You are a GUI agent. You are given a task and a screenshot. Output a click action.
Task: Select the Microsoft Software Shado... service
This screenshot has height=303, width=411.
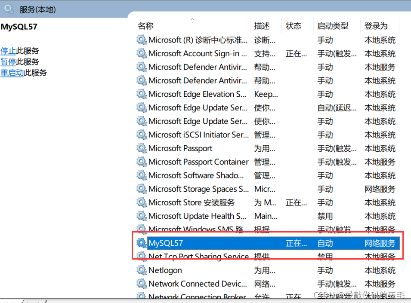[x=196, y=176]
